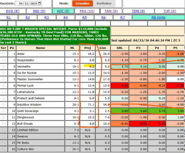Click the KEE R8 race conditions description

55,36
